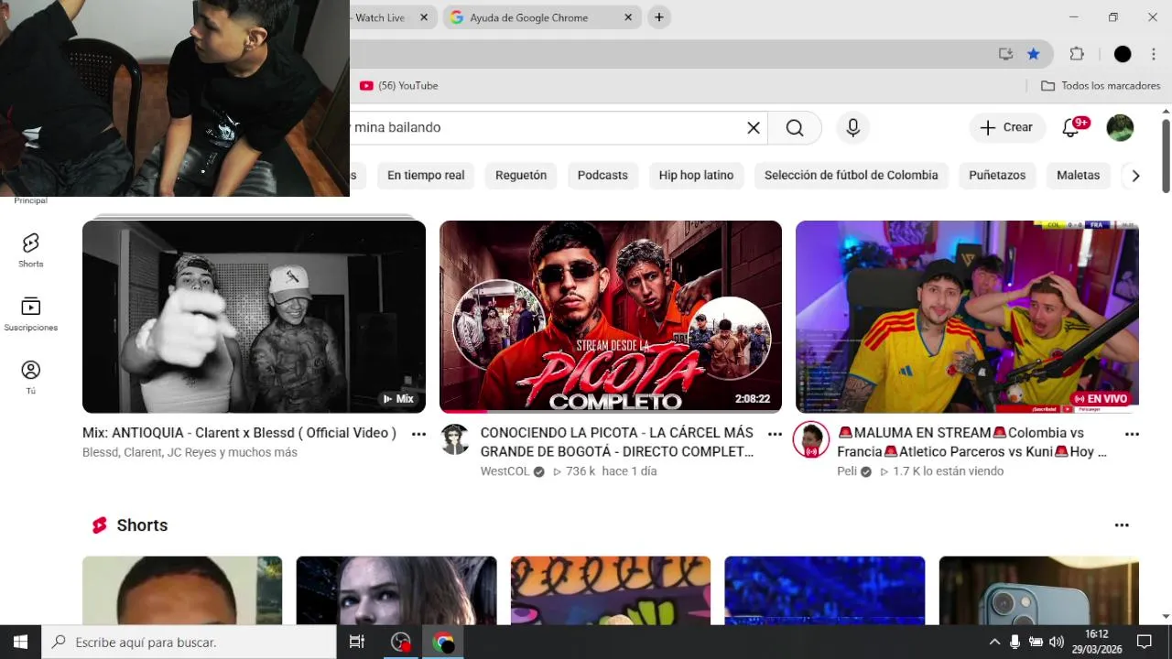1172x659 pixels.
Task: Open Todos los marcadores folder
Action: click(1101, 85)
